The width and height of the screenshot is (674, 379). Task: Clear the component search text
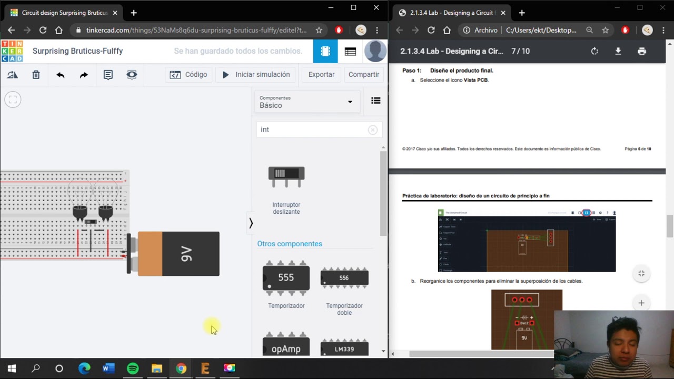click(x=373, y=129)
